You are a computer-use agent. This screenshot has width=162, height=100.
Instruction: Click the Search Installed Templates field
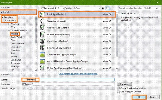[137, 8]
